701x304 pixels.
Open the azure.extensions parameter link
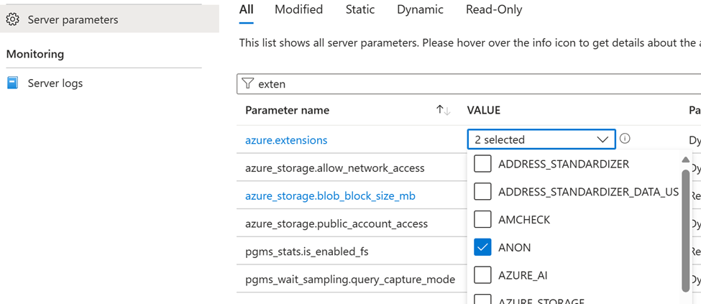coord(286,140)
